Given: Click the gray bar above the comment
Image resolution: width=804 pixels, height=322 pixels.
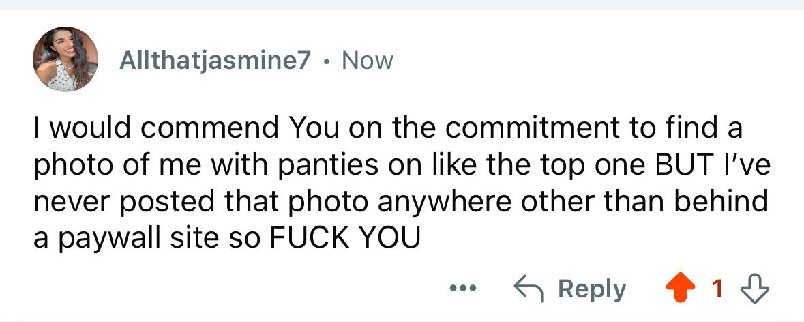Looking at the screenshot, I should [402, 5].
